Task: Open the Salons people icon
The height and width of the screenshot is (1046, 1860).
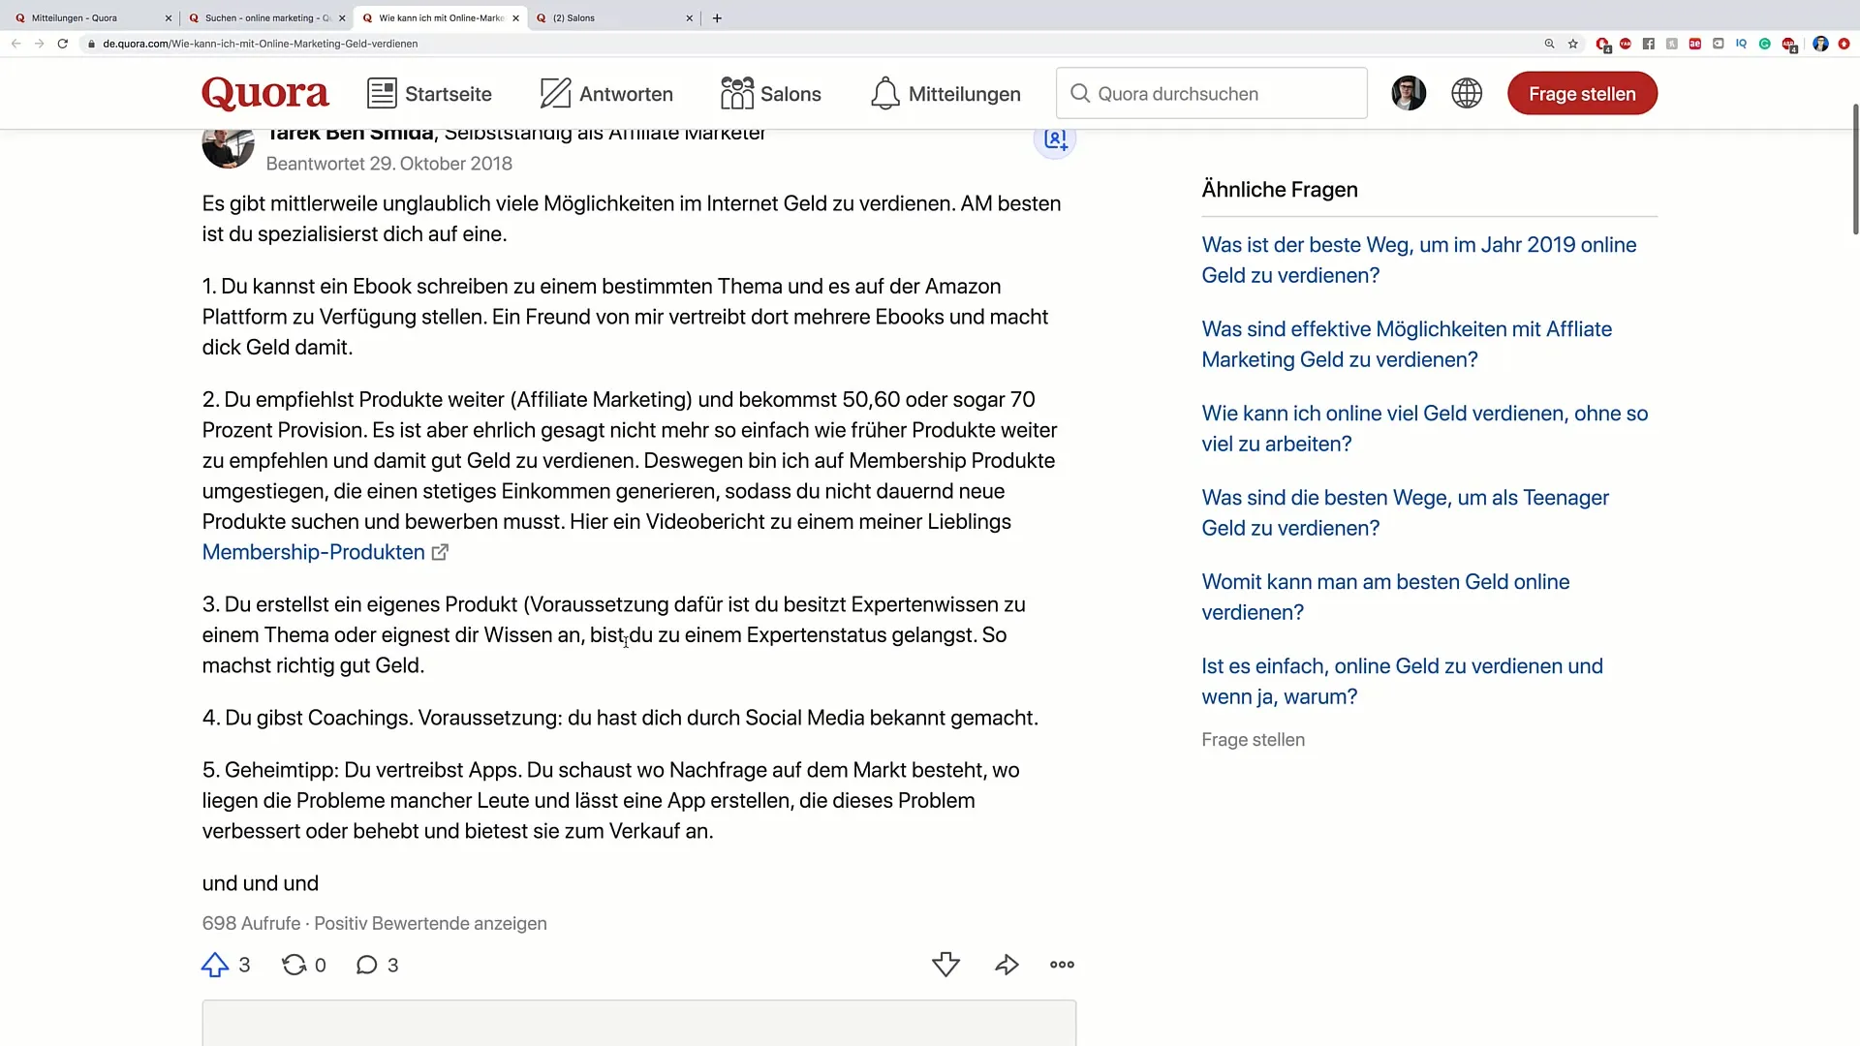Action: pos(737,94)
